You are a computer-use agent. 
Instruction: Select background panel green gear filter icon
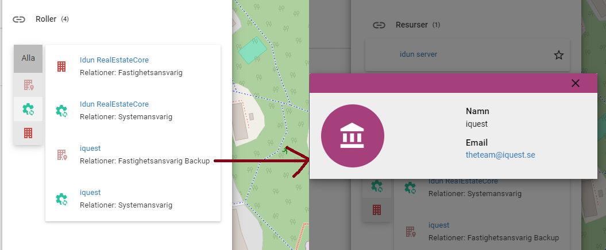[x=377, y=187]
